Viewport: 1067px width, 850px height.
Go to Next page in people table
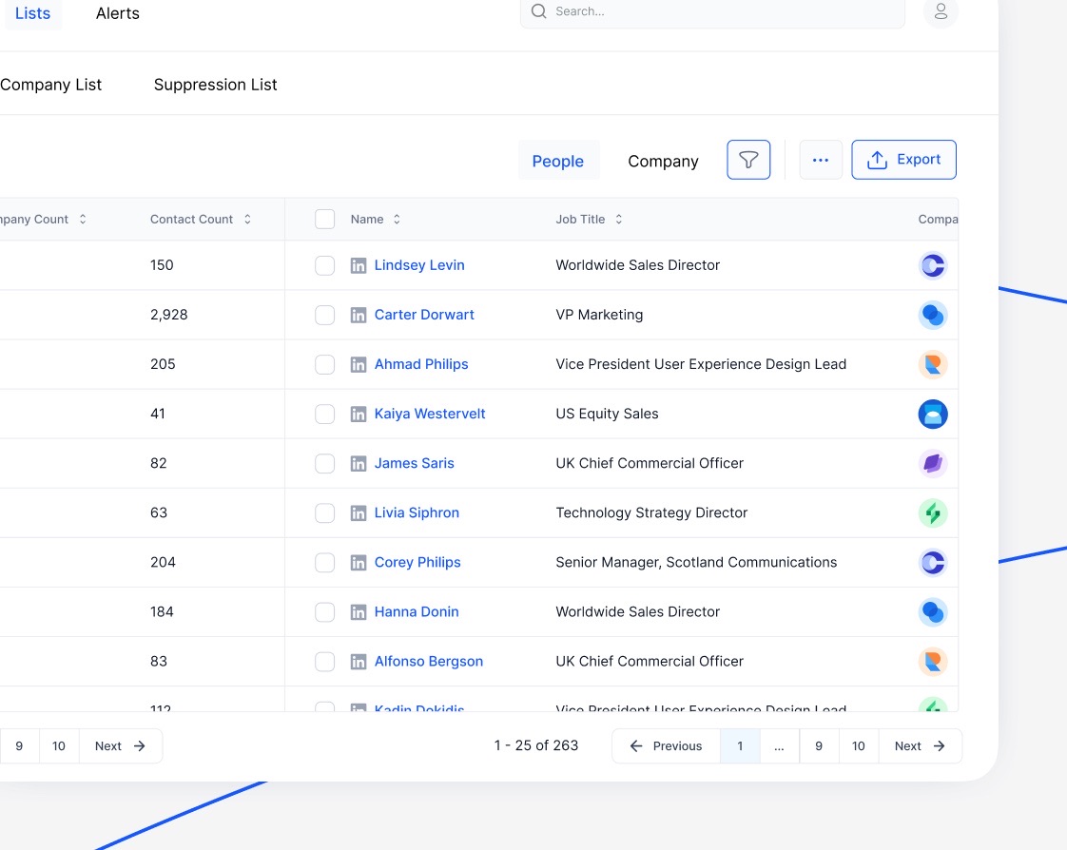921,746
